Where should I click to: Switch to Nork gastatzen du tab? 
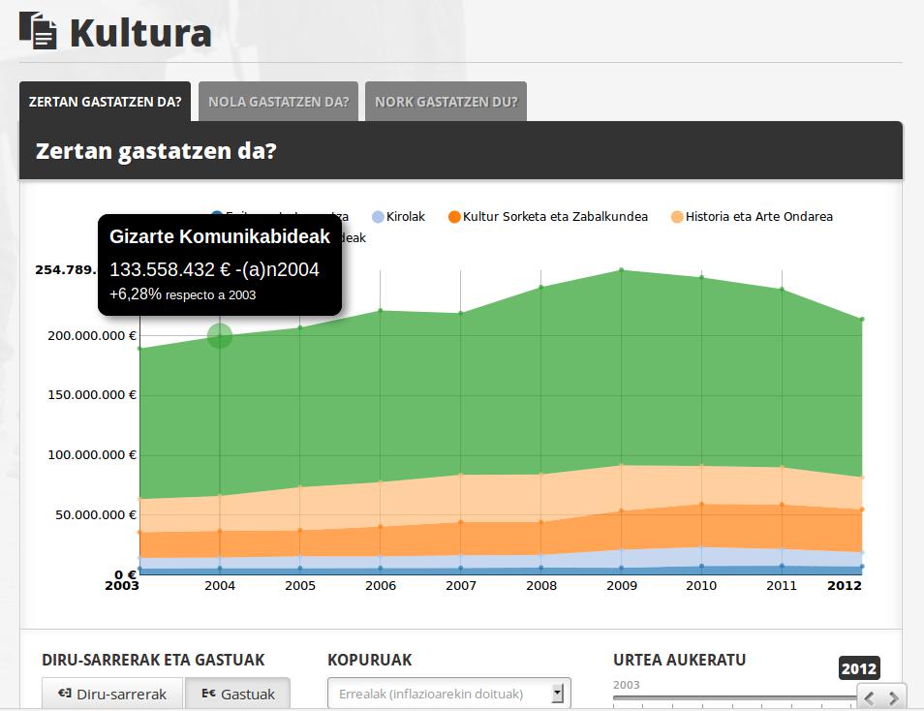tap(446, 102)
